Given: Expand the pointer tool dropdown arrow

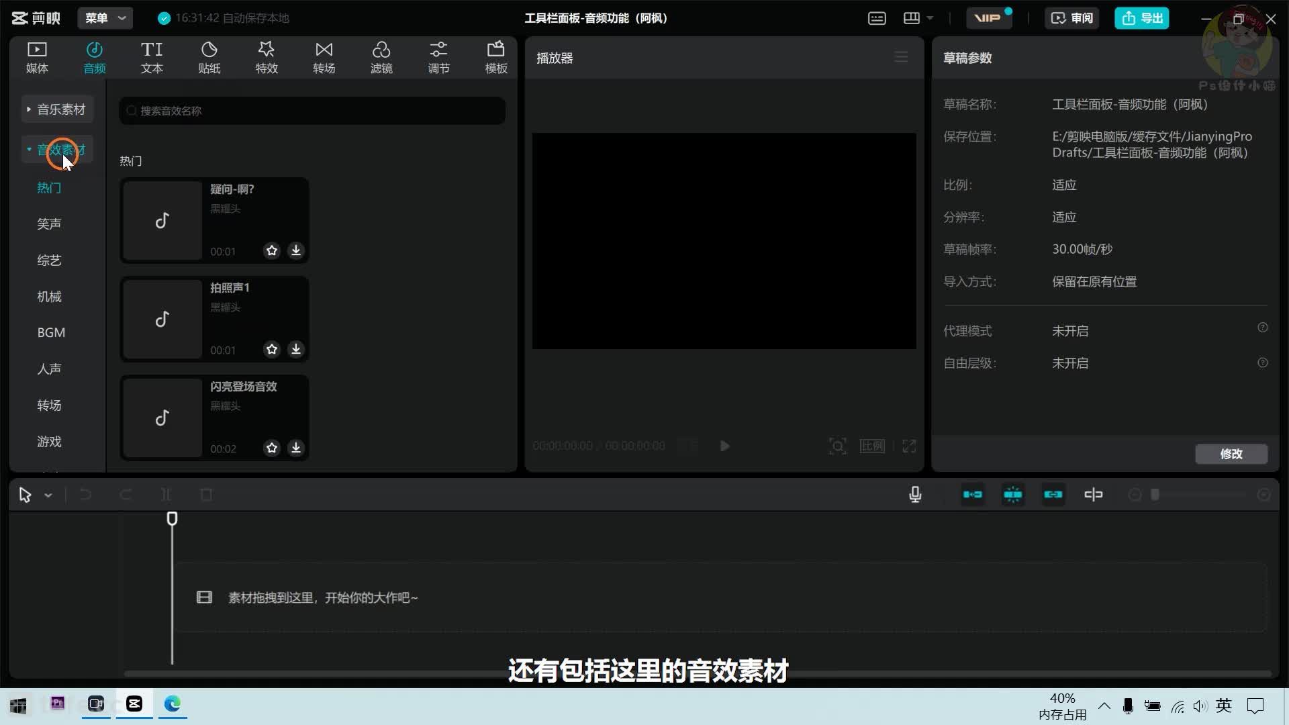Looking at the screenshot, I should coord(48,495).
